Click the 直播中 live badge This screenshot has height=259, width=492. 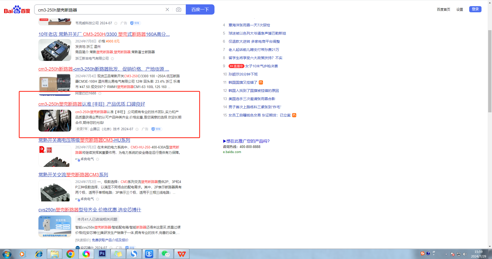click(236, 66)
